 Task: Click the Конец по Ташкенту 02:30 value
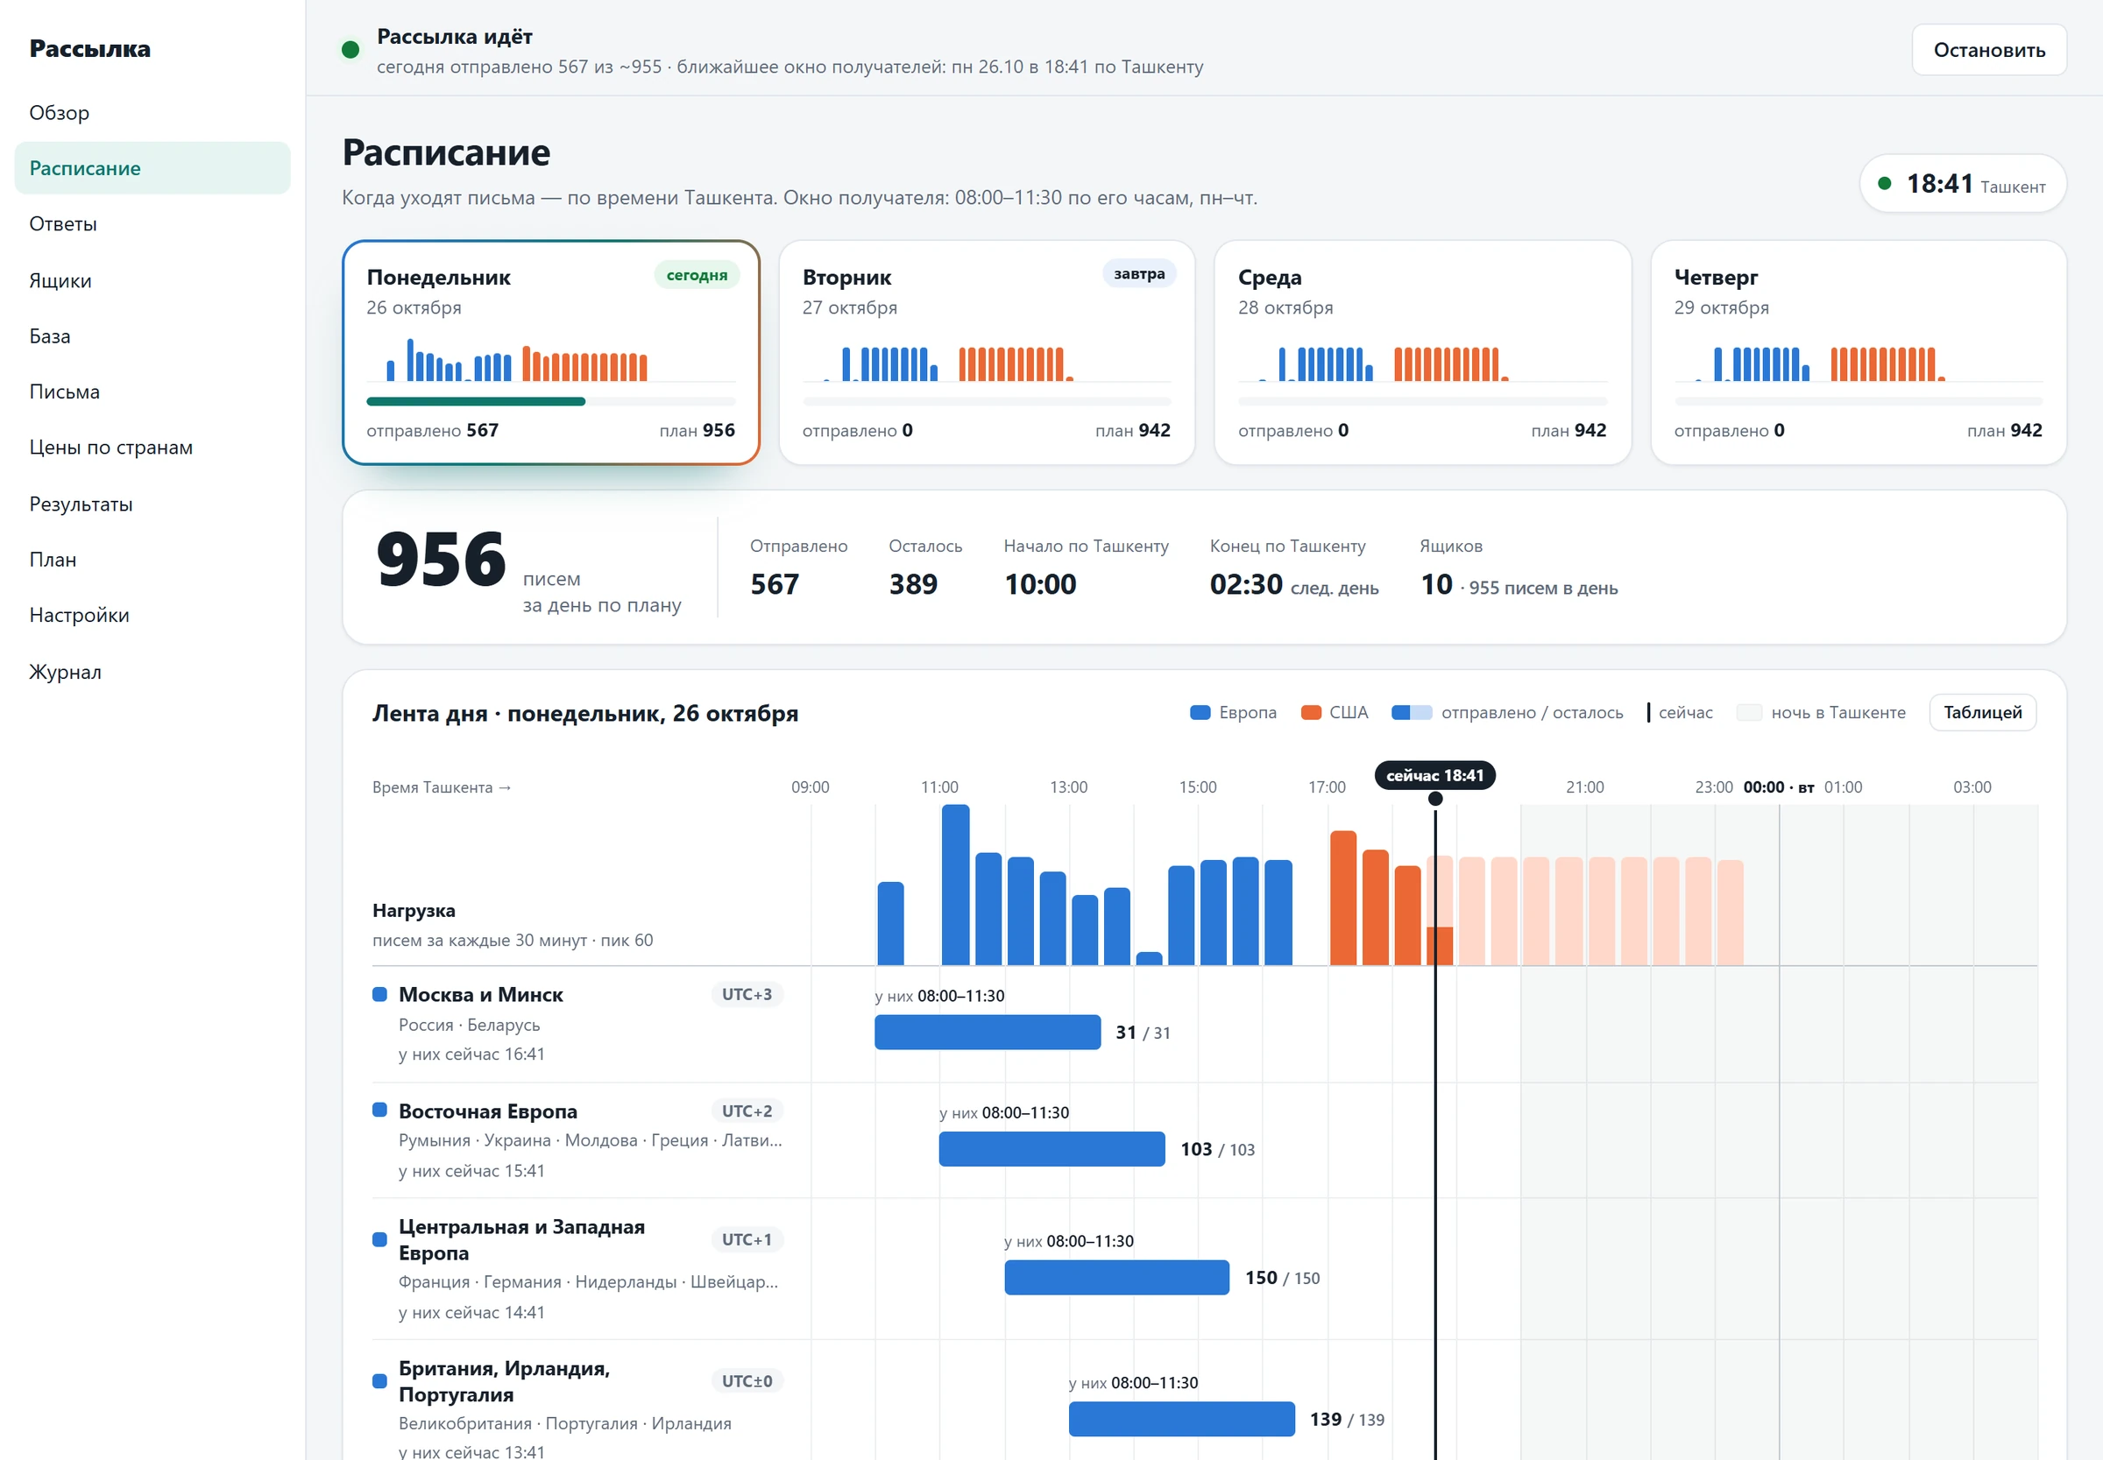(x=1245, y=584)
